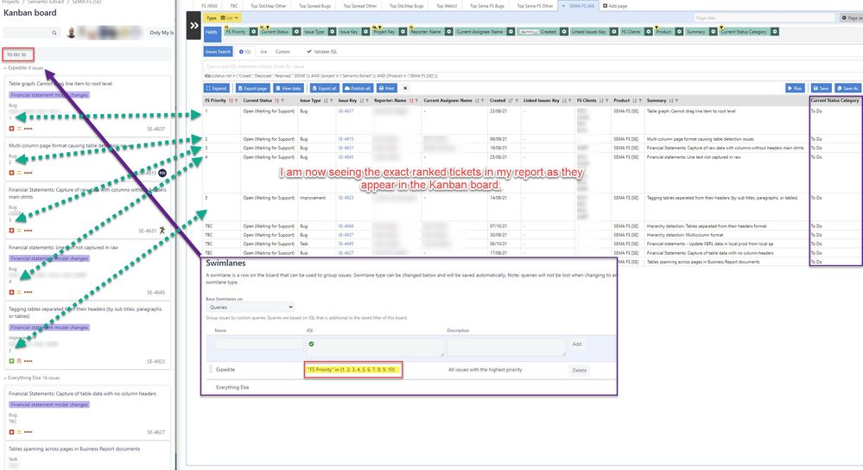Click the View data button
This screenshot has width=863, height=470.
[x=289, y=88]
